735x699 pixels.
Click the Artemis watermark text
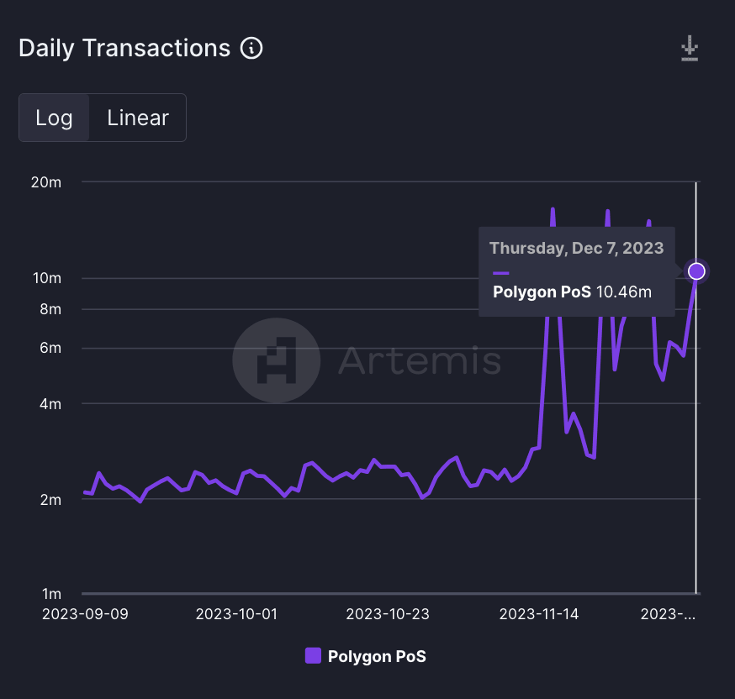pos(419,361)
